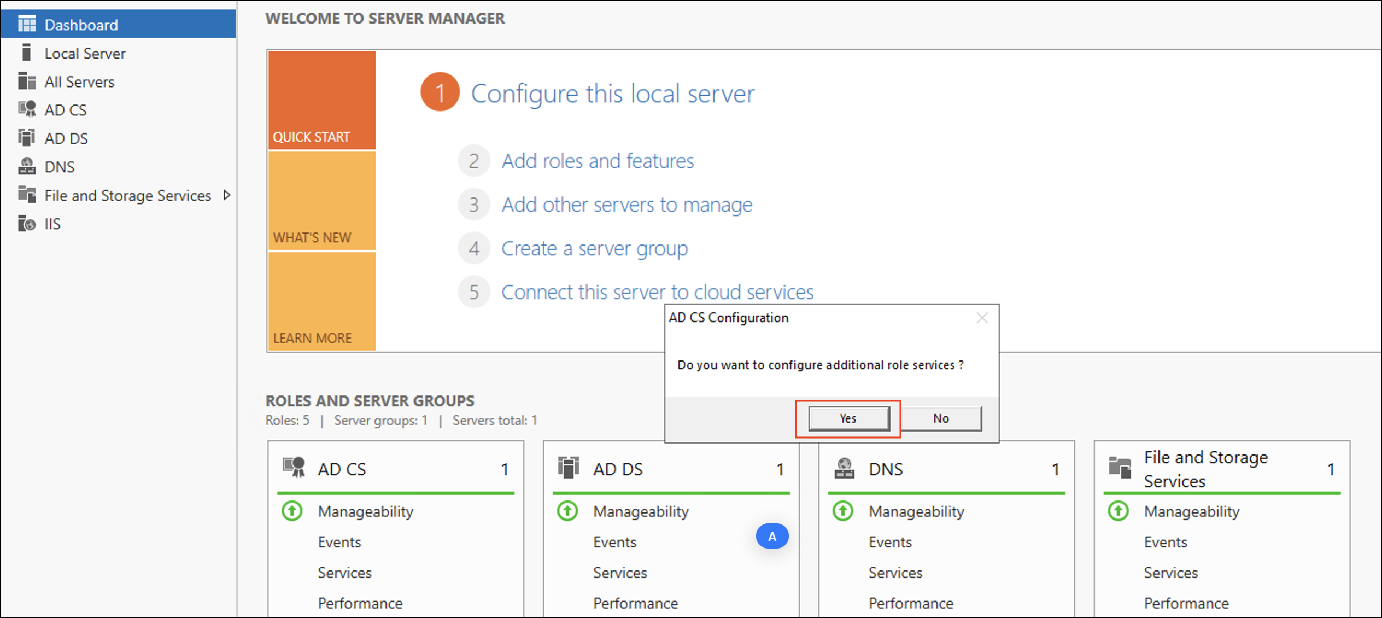Expand the File and Storage Services arrow

pyautogui.click(x=227, y=195)
